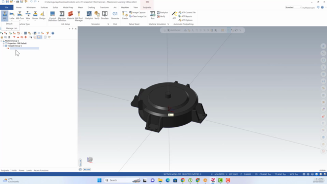Click the Undo icon in title bar
Image resolution: width=327 pixels, height=184 pixels.
[x=31, y=2]
